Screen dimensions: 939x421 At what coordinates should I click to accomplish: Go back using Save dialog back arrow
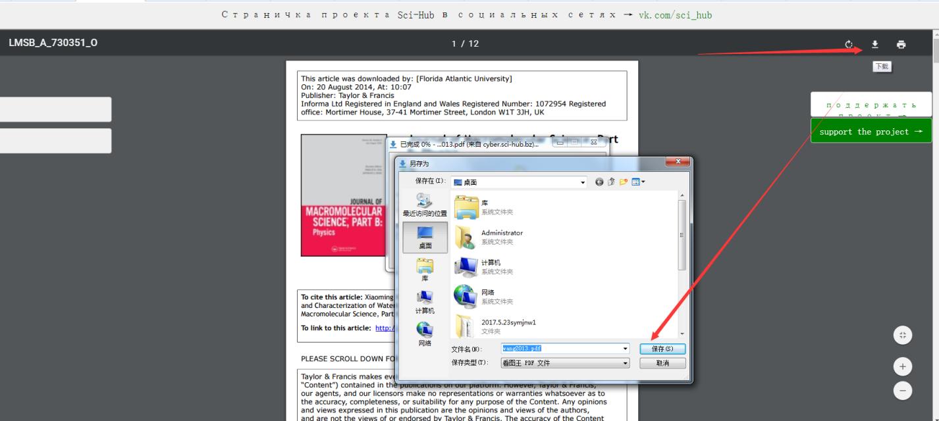point(599,182)
